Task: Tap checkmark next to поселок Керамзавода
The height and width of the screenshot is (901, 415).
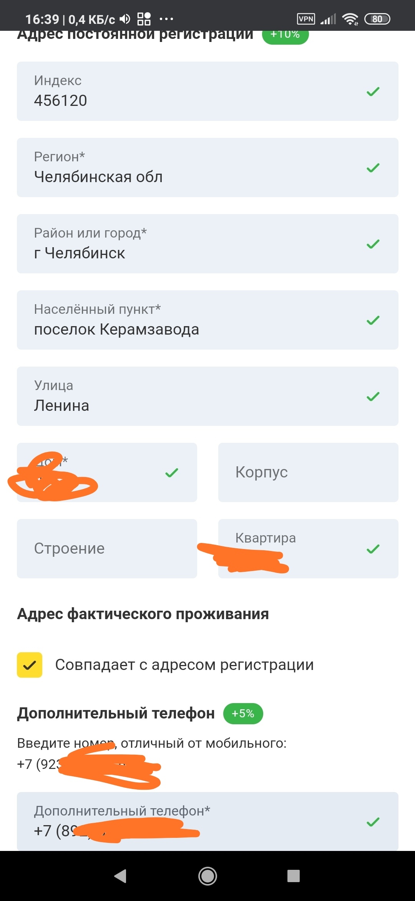Action: 373,320
